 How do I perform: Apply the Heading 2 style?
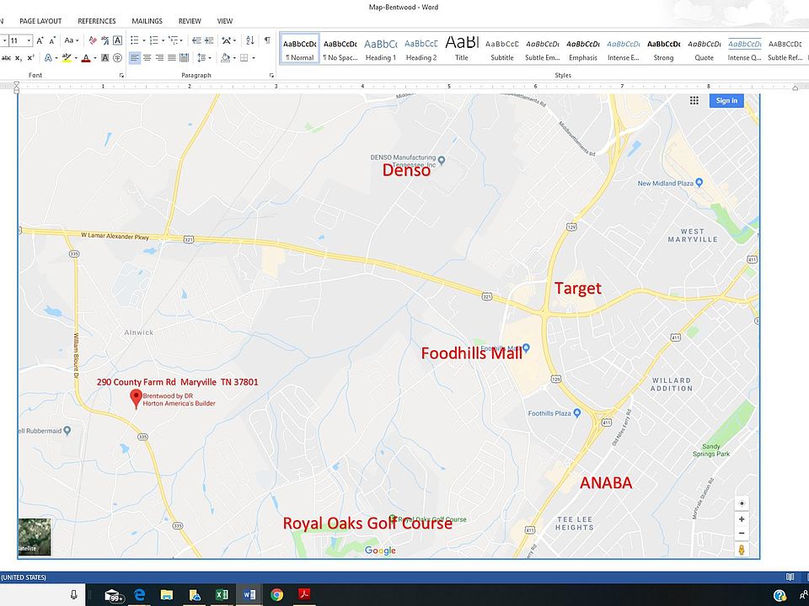click(x=421, y=49)
